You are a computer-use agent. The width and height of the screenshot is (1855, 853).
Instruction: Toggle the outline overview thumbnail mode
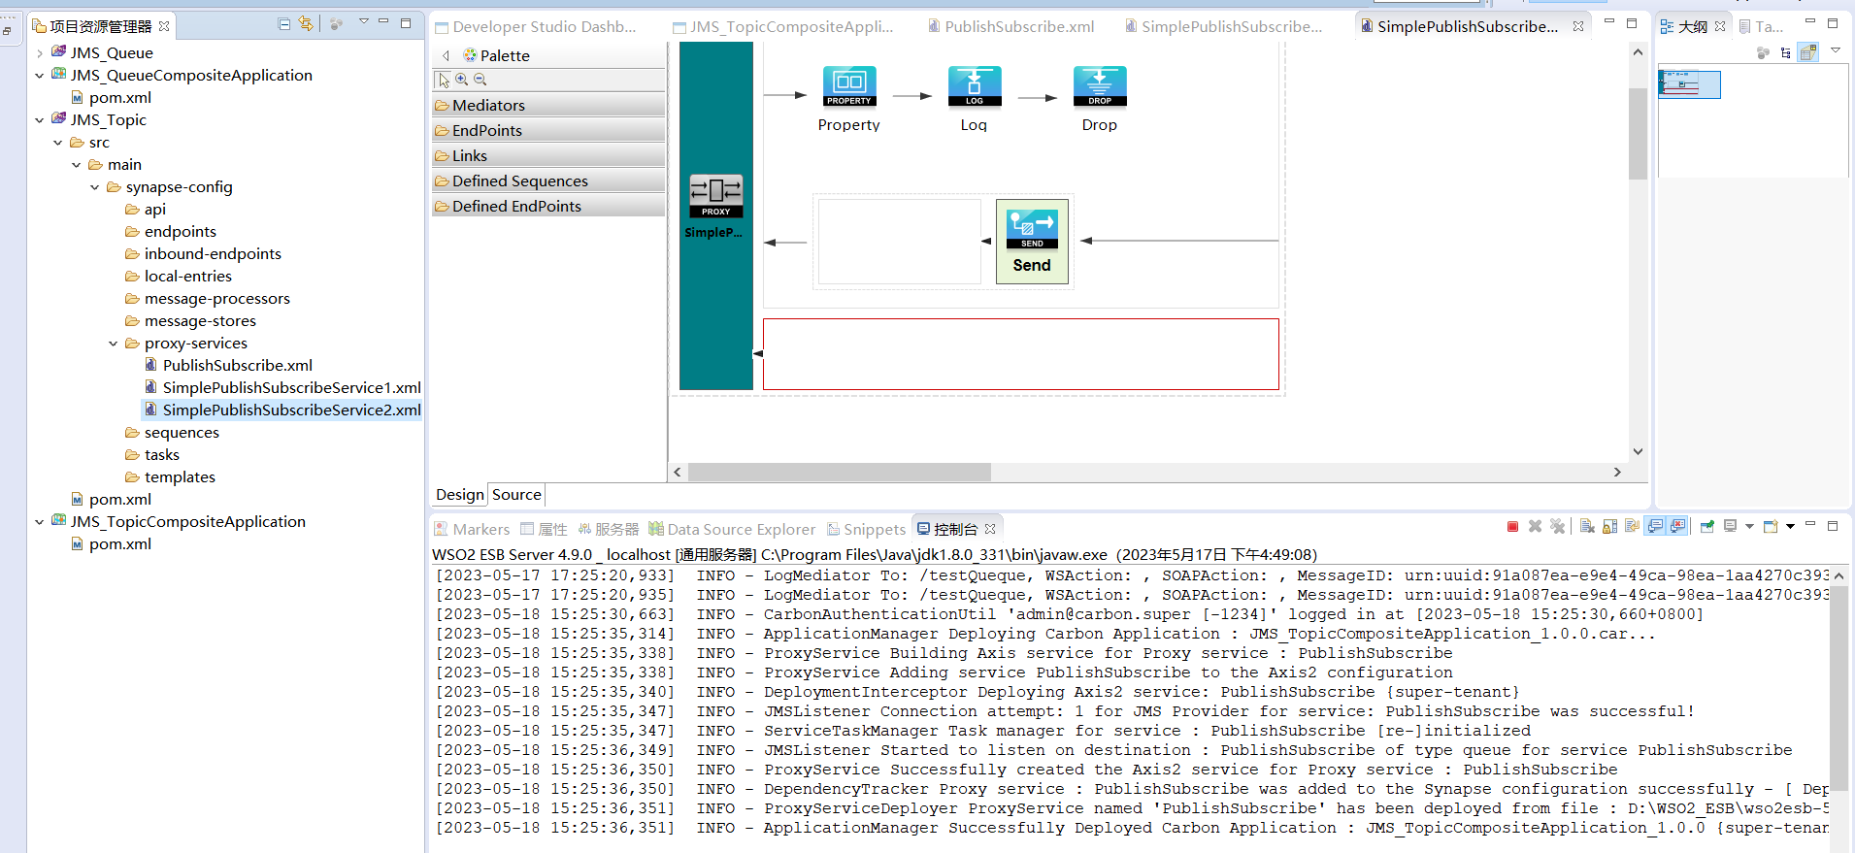(1808, 52)
